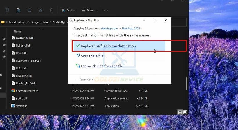
Task: Choose Let me decide for each file
Action: (x=102, y=66)
